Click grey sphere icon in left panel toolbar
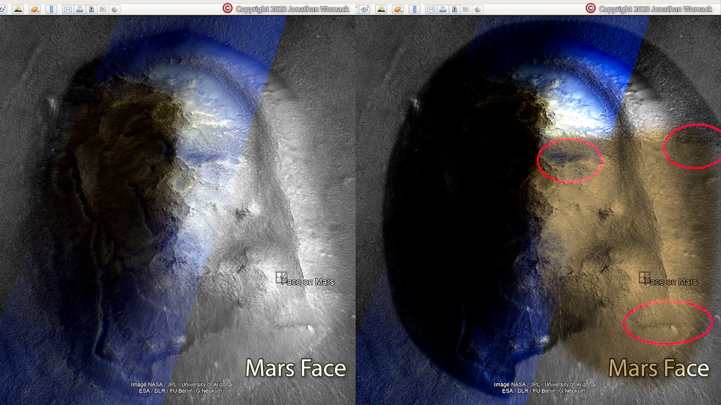 tap(115, 9)
